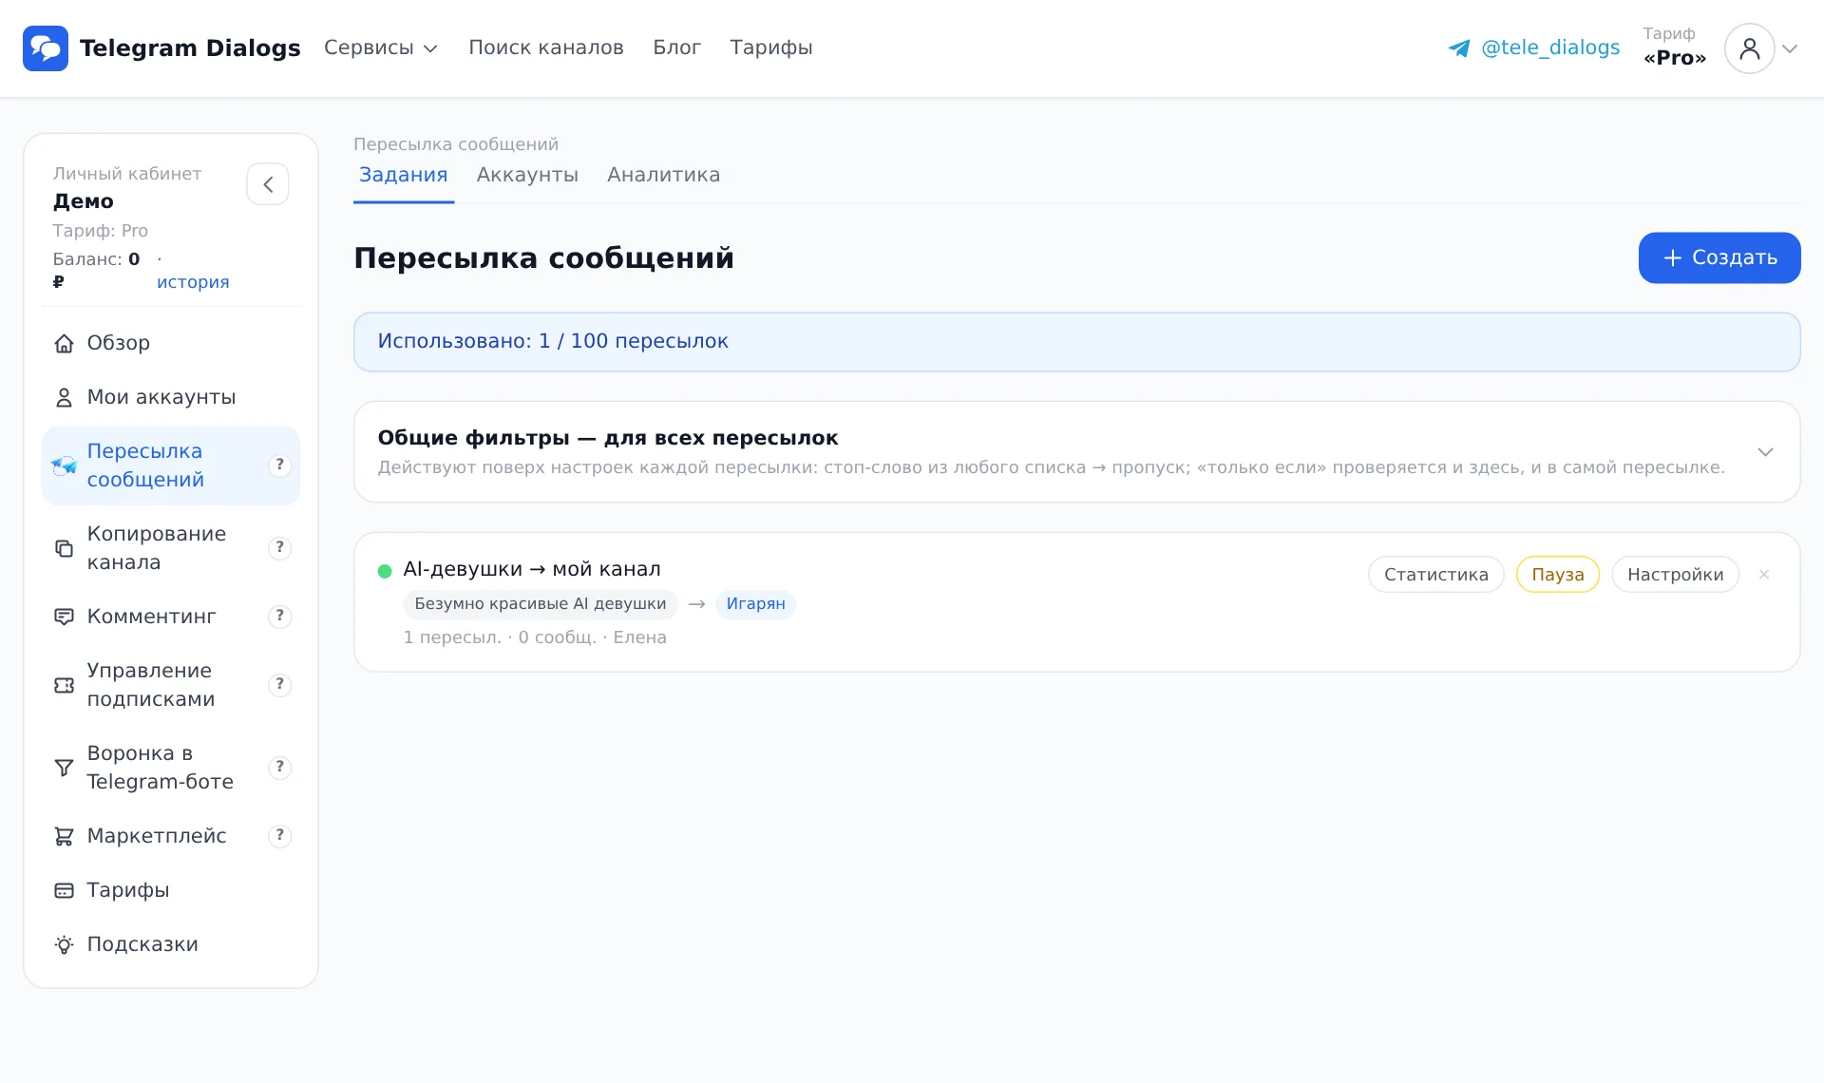The width and height of the screenshot is (1824, 1083).
Task: Open help for Копирование канала
Action: (x=279, y=548)
